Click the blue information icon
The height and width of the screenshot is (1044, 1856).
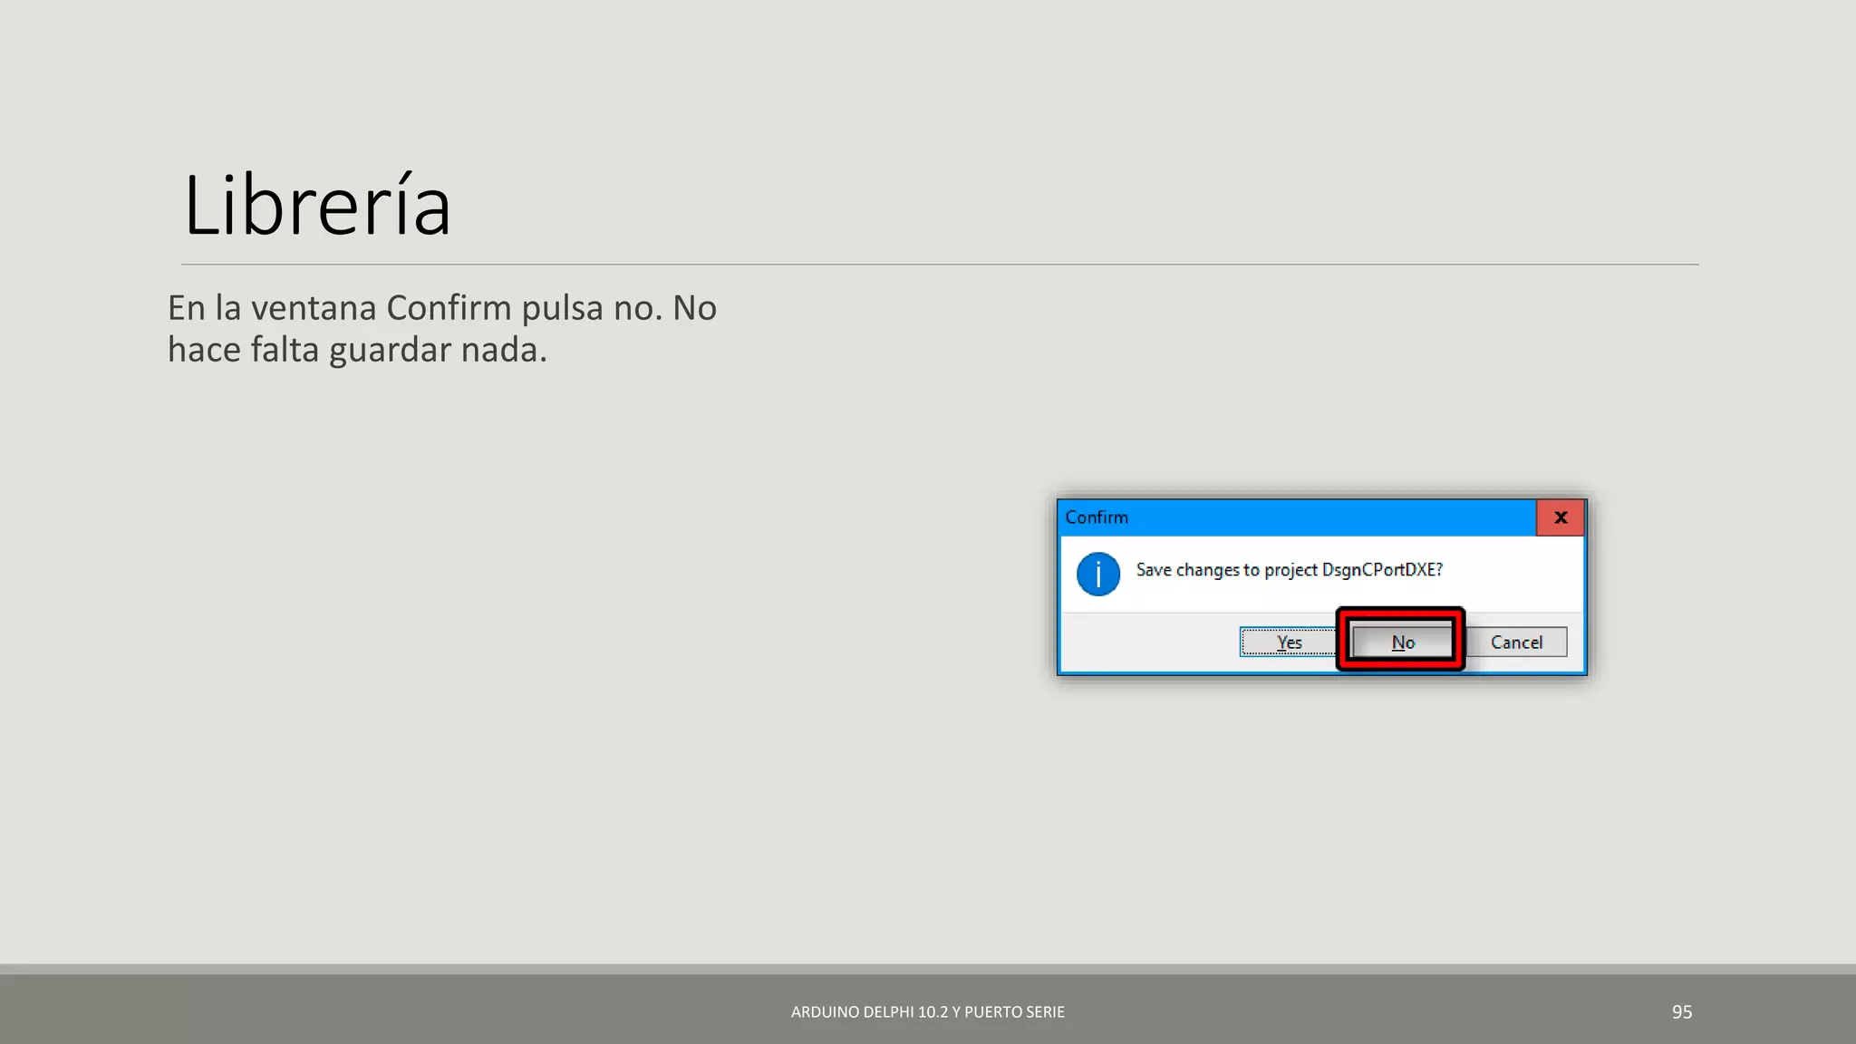(x=1098, y=574)
